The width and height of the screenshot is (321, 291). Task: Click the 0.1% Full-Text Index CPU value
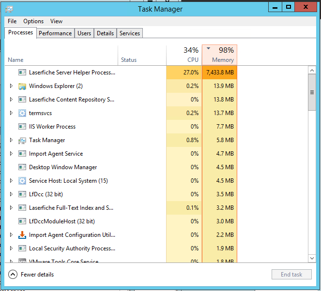192,208
